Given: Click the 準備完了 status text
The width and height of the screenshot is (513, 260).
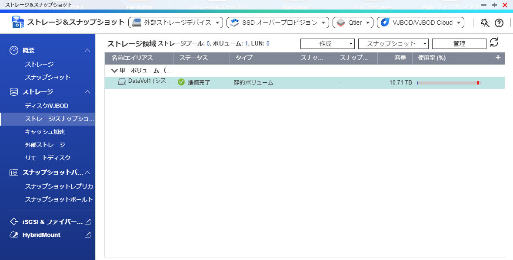Looking at the screenshot, I should tap(199, 82).
